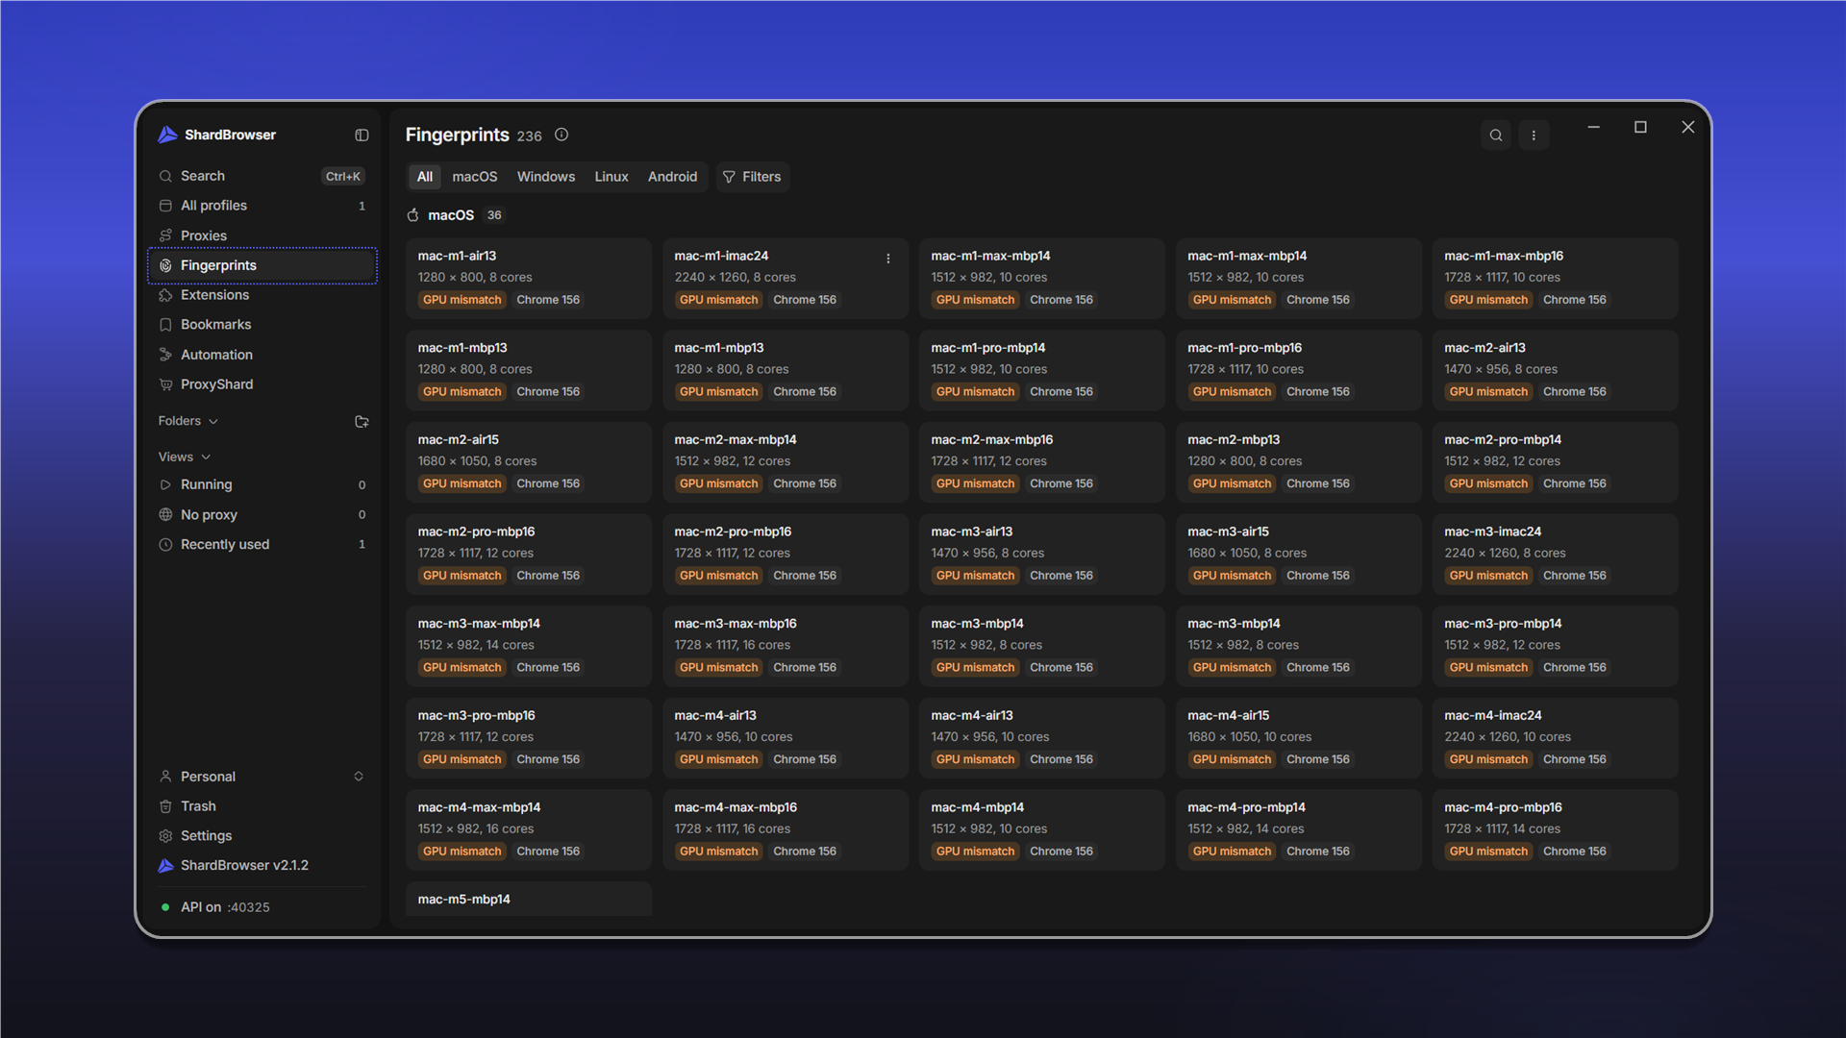The height and width of the screenshot is (1038, 1846).
Task: Open Bookmarks in sidebar
Action: [x=262, y=325]
